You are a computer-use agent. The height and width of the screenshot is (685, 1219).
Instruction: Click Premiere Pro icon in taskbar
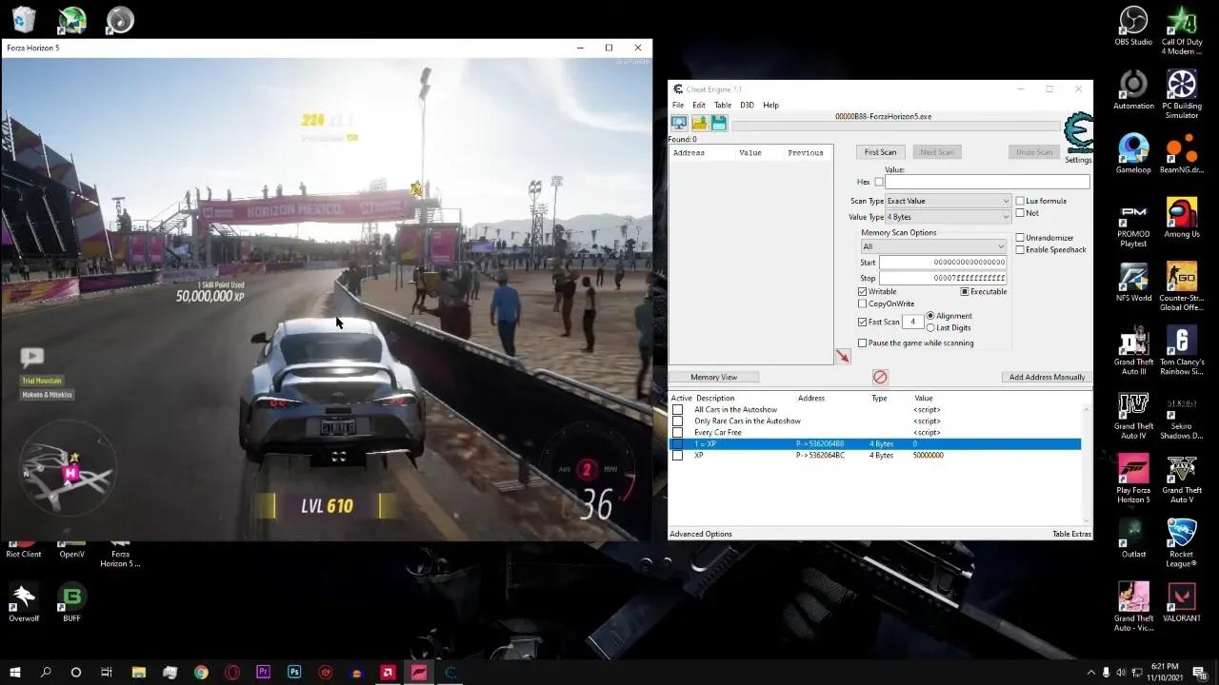pyautogui.click(x=264, y=672)
